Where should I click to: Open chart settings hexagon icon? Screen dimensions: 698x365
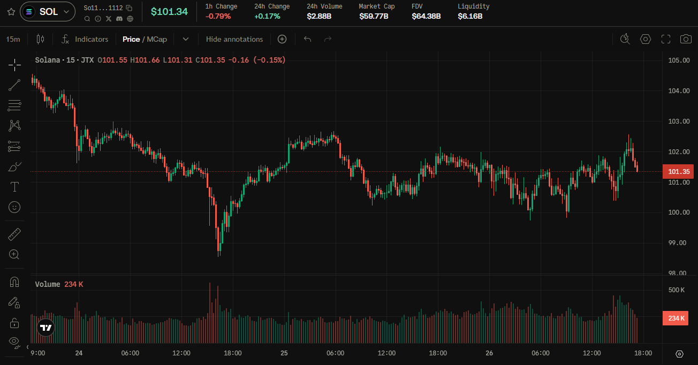tap(646, 39)
